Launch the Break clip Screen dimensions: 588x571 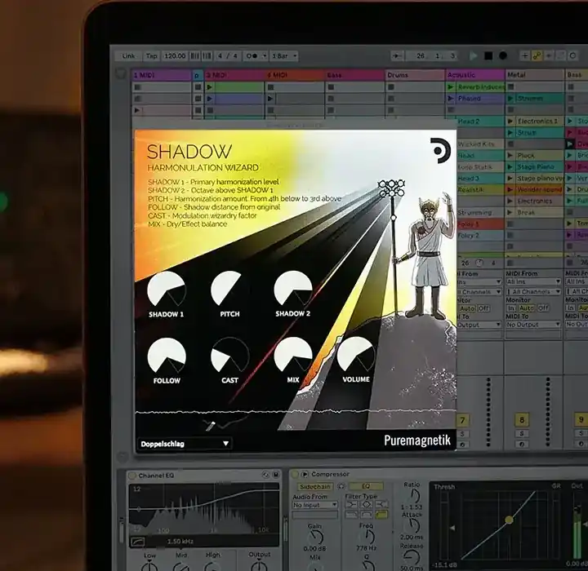pyautogui.click(x=510, y=212)
